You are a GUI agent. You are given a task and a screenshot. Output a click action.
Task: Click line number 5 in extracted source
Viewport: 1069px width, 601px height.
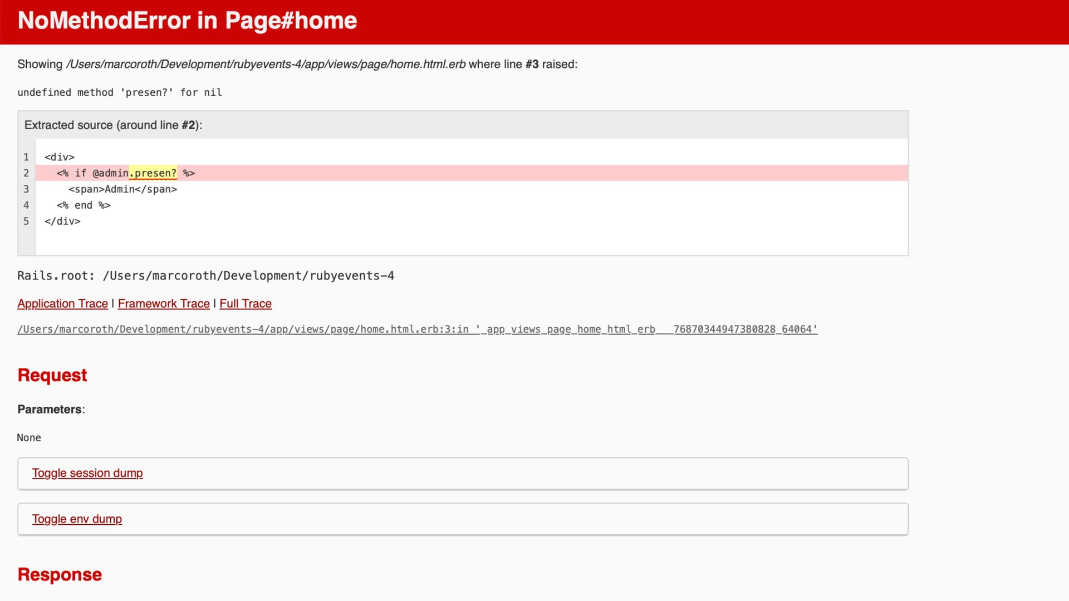click(x=26, y=221)
